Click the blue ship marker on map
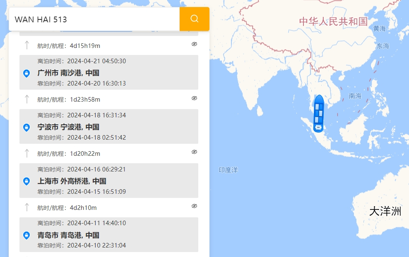 point(318,114)
